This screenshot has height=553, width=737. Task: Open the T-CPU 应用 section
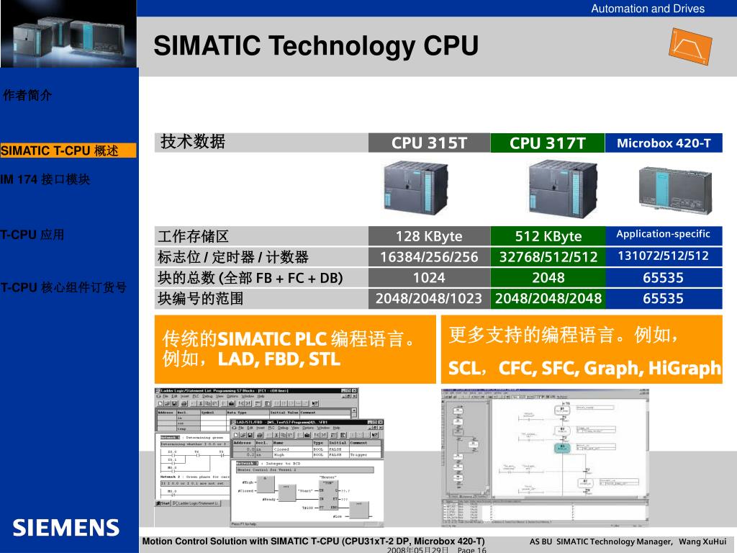(x=32, y=235)
